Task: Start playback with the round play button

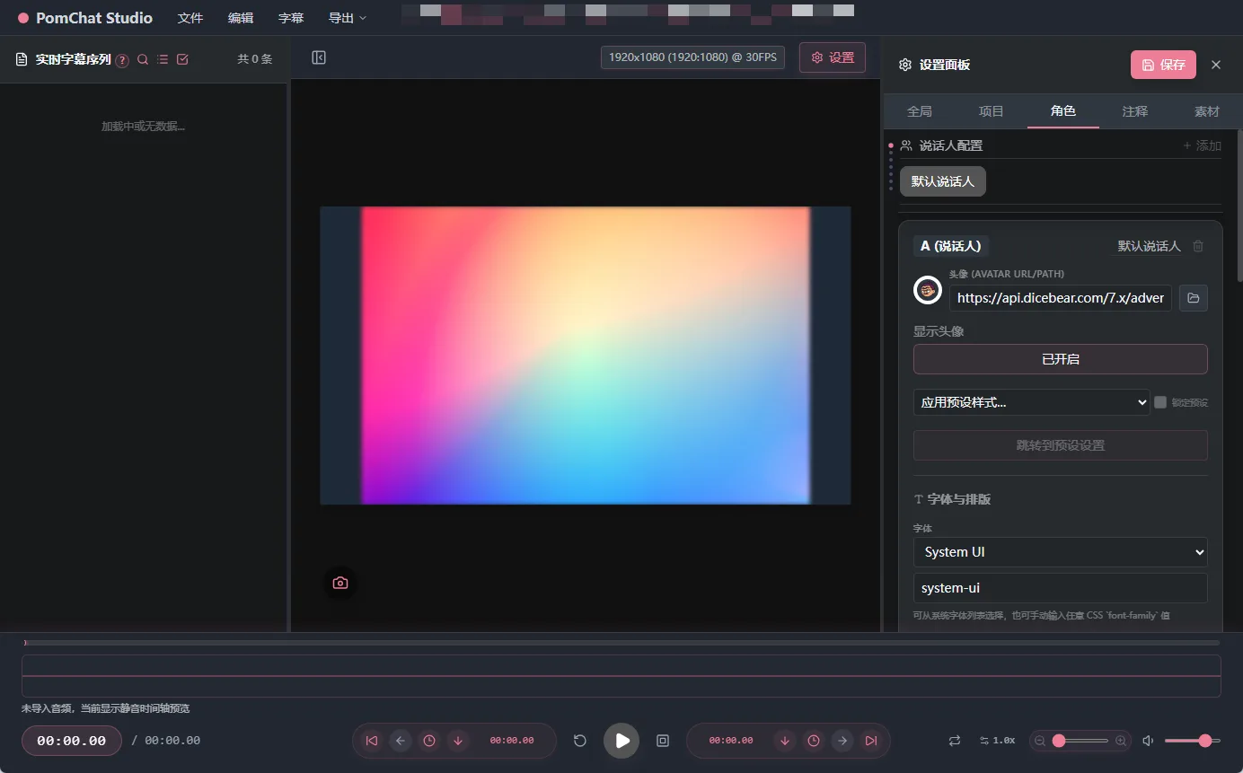Action: tap(621, 741)
